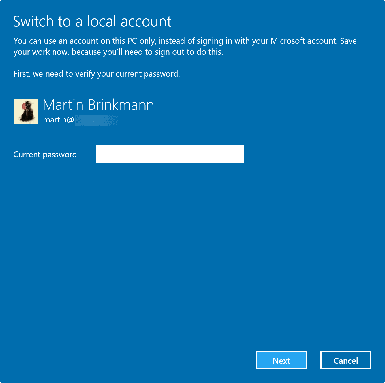
Task: Click the 'You can use an account on this PC only' description
Action: (x=185, y=46)
